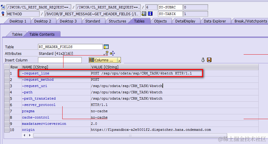Open the DetailDisplay tab

pyautogui.click(x=185, y=21)
